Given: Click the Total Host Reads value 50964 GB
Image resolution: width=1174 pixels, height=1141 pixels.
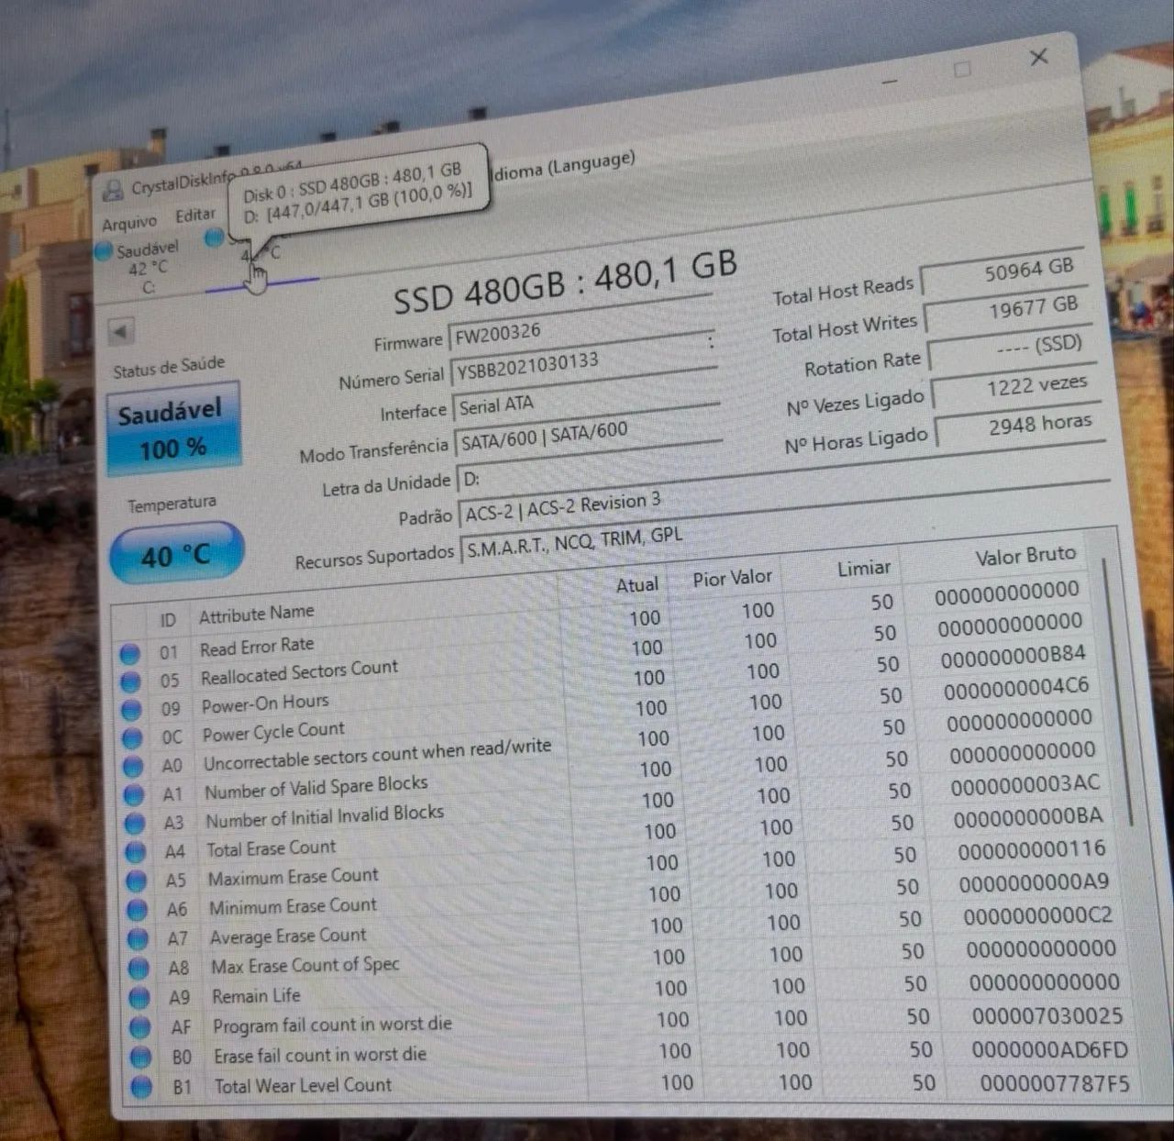Looking at the screenshot, I should (1003, 271).
